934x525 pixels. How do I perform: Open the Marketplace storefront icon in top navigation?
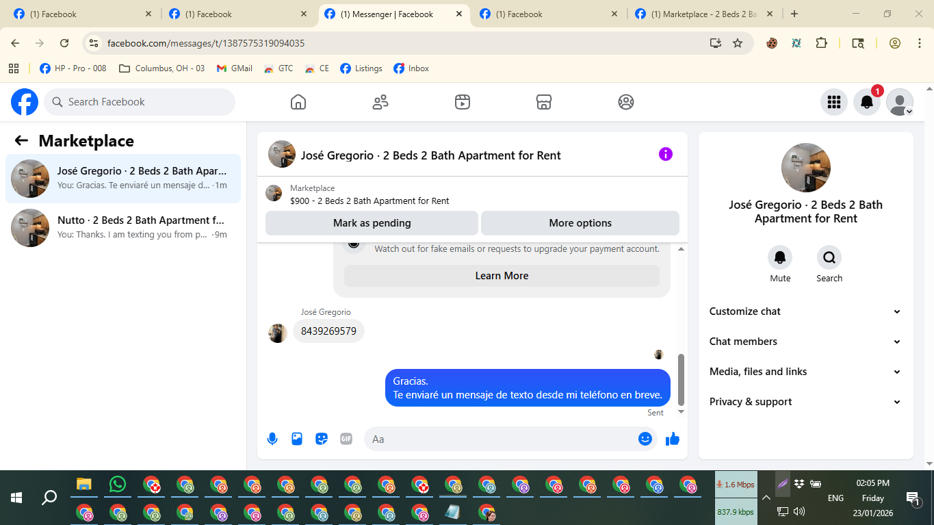[544, 102]
